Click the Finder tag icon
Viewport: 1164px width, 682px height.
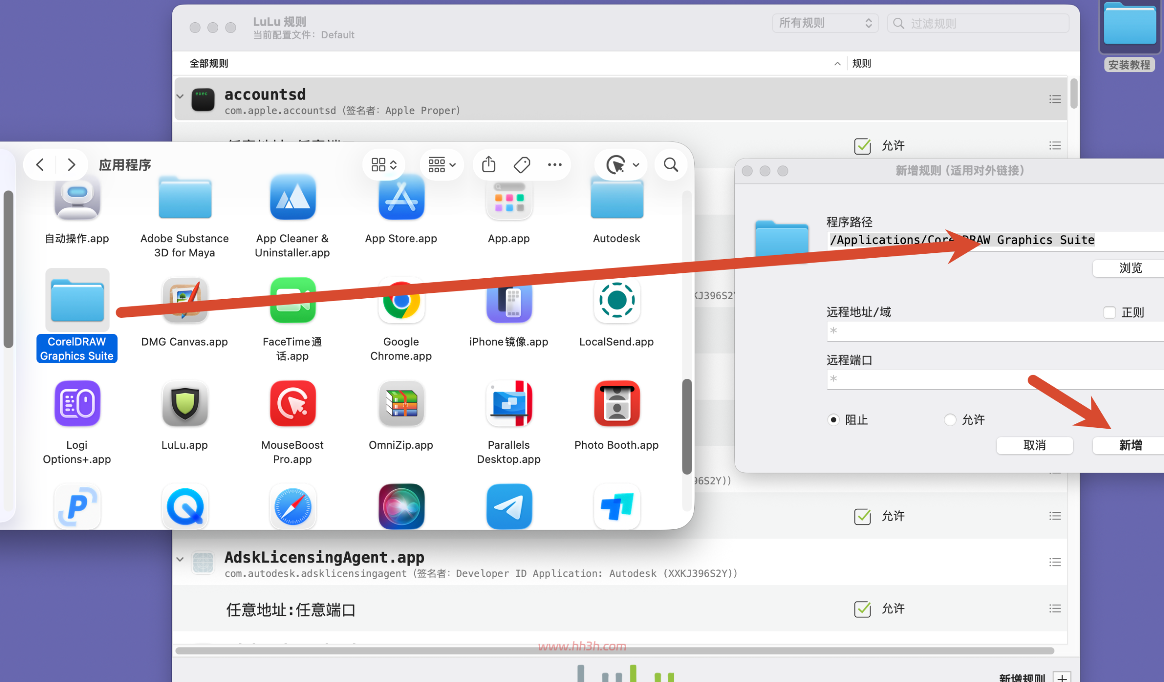[522, 165]
